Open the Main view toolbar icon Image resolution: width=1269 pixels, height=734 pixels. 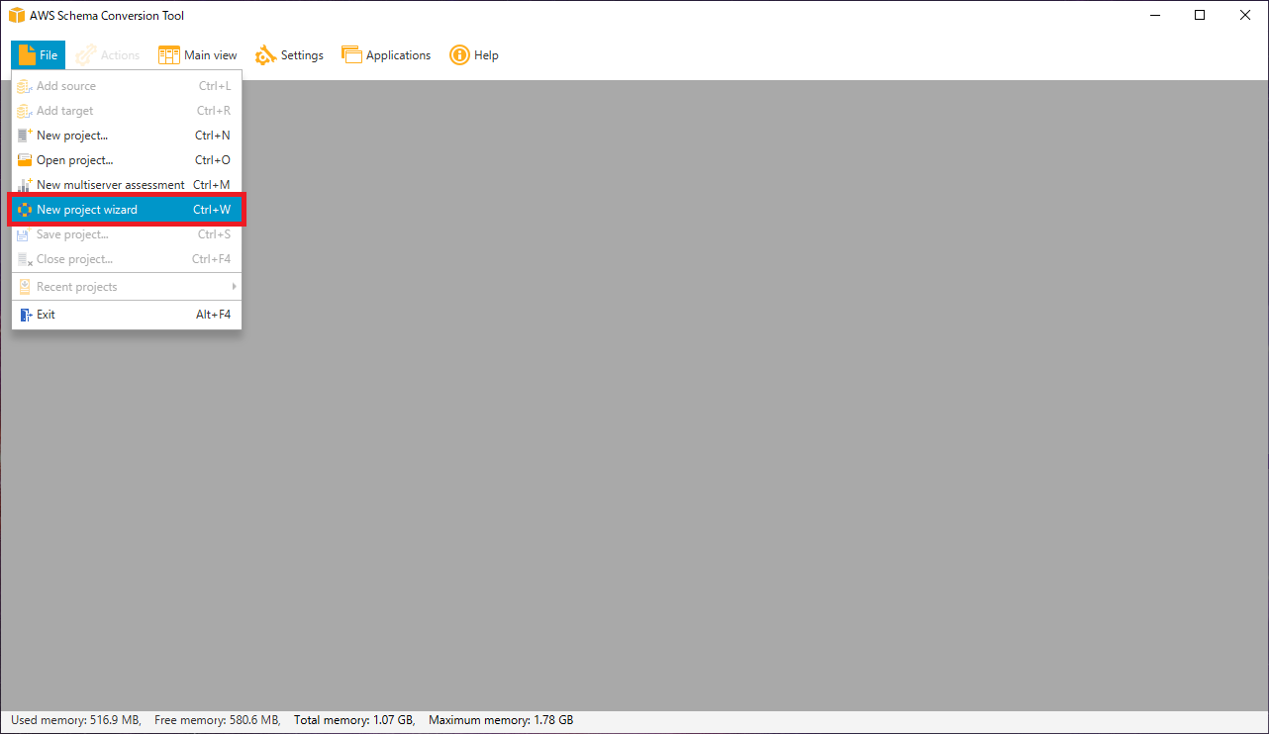pos(169,55)
